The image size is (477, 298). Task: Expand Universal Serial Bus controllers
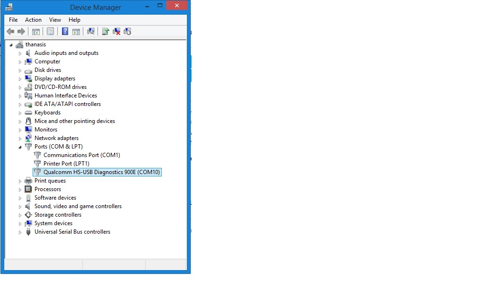pos(20,232)
